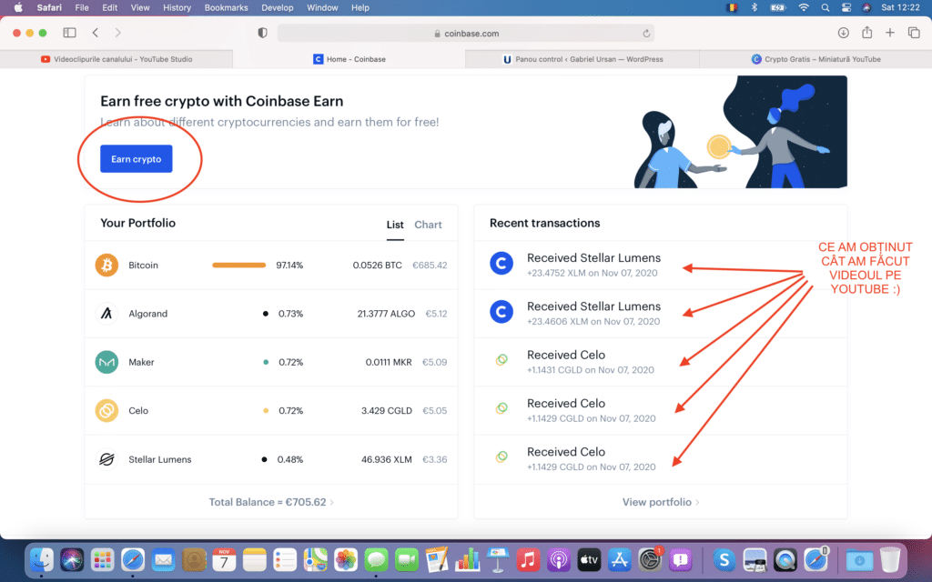Open the Bookmarks menu

point(226,7)
